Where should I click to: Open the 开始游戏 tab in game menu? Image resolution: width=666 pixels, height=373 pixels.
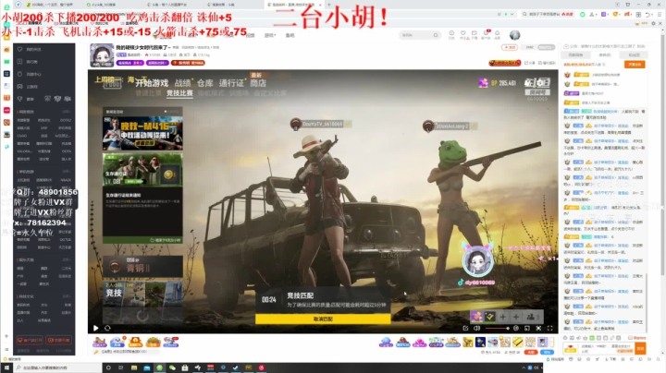152,83
